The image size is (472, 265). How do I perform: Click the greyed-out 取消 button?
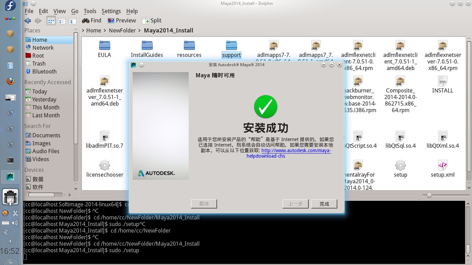204,204
